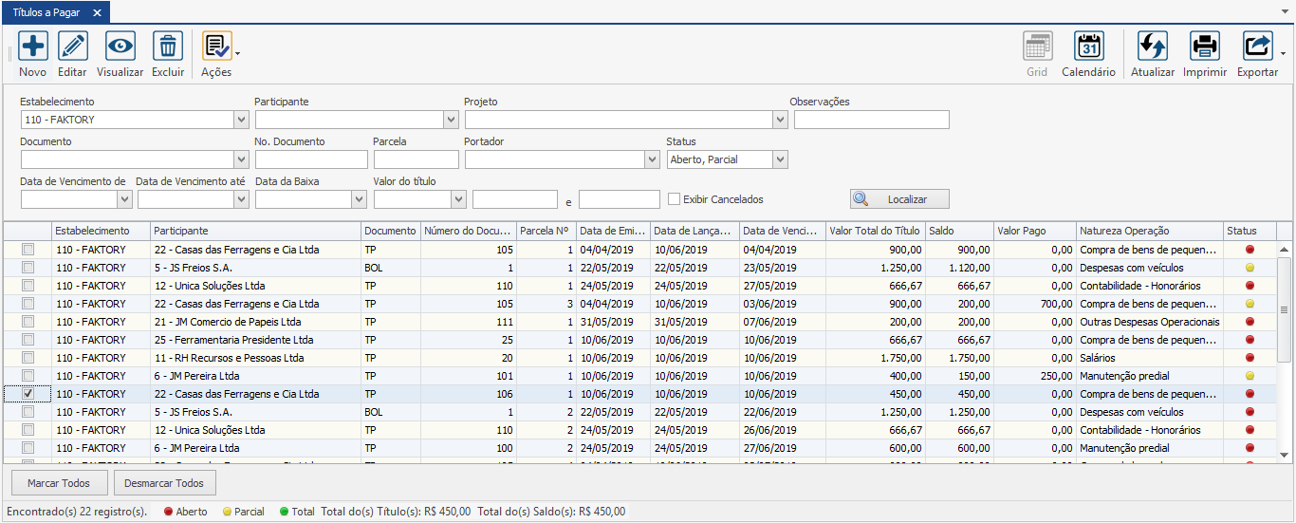Check the row for JS Freios 1.120,00 saldo

[28, 268]
